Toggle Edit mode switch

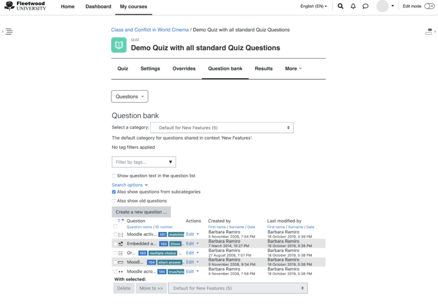(429, 6)
